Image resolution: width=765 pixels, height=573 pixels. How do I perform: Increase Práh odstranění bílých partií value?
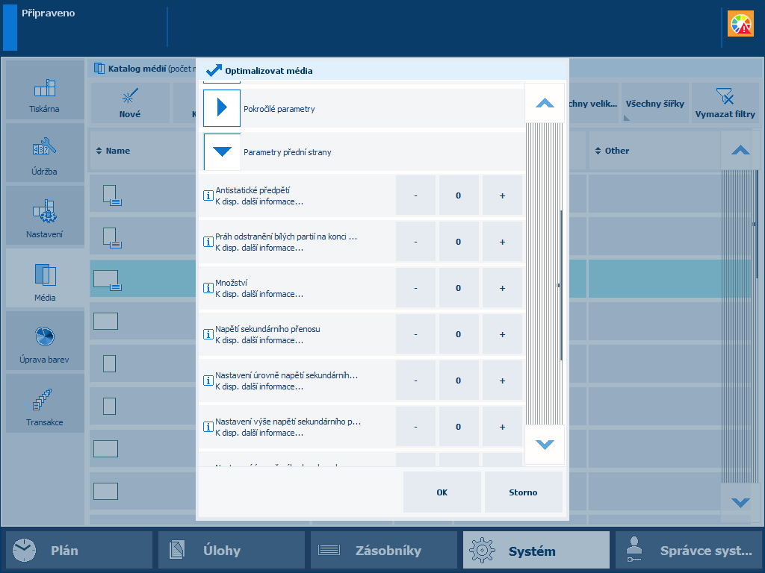502,242
